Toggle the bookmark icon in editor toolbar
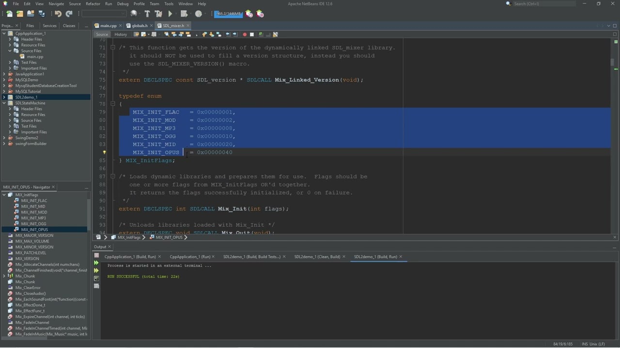The width and height of the screenshot is (620, 348). pos(219,34)
